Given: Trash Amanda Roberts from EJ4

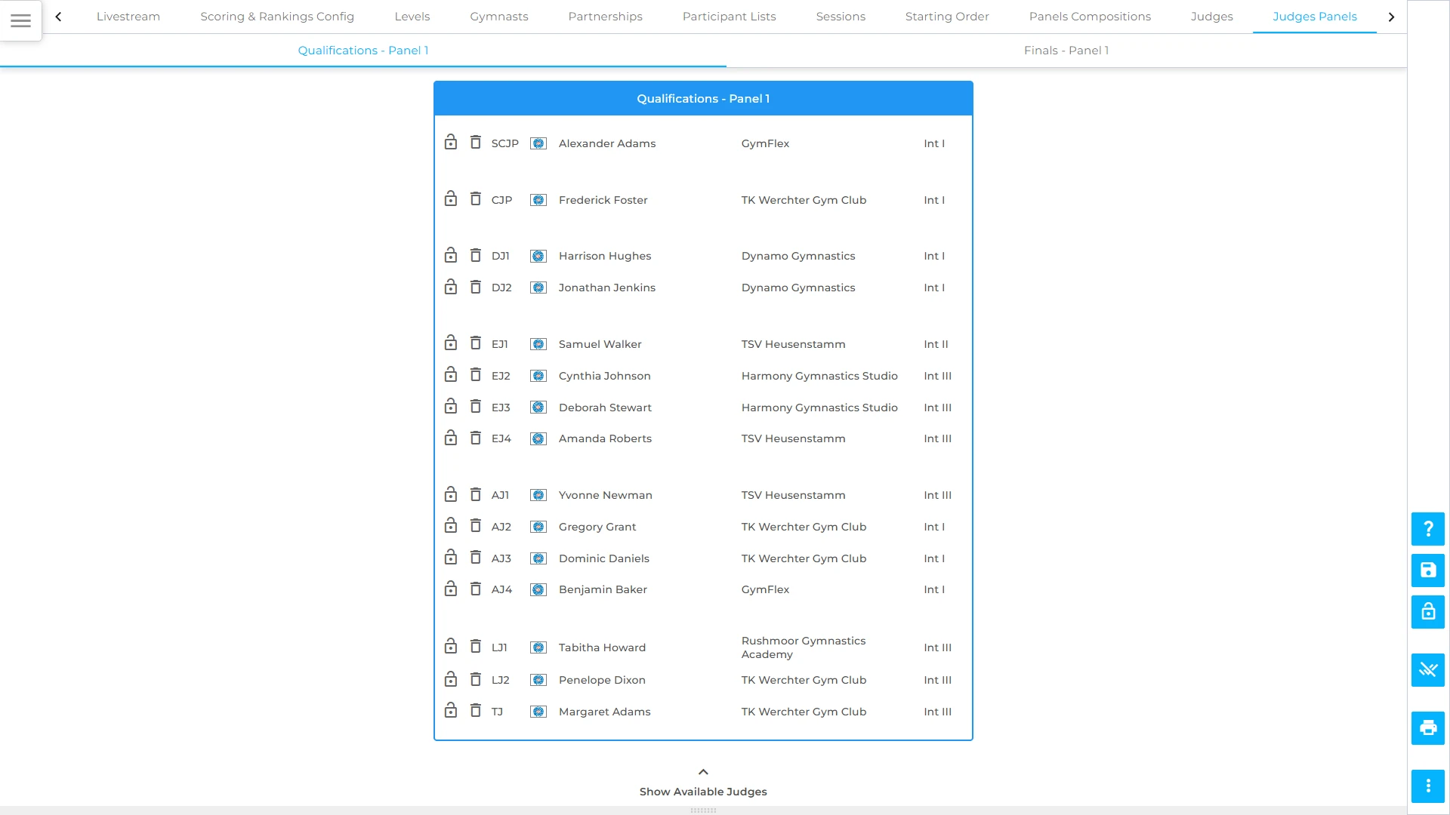Looking at the screenshot, I should [476, 438].
